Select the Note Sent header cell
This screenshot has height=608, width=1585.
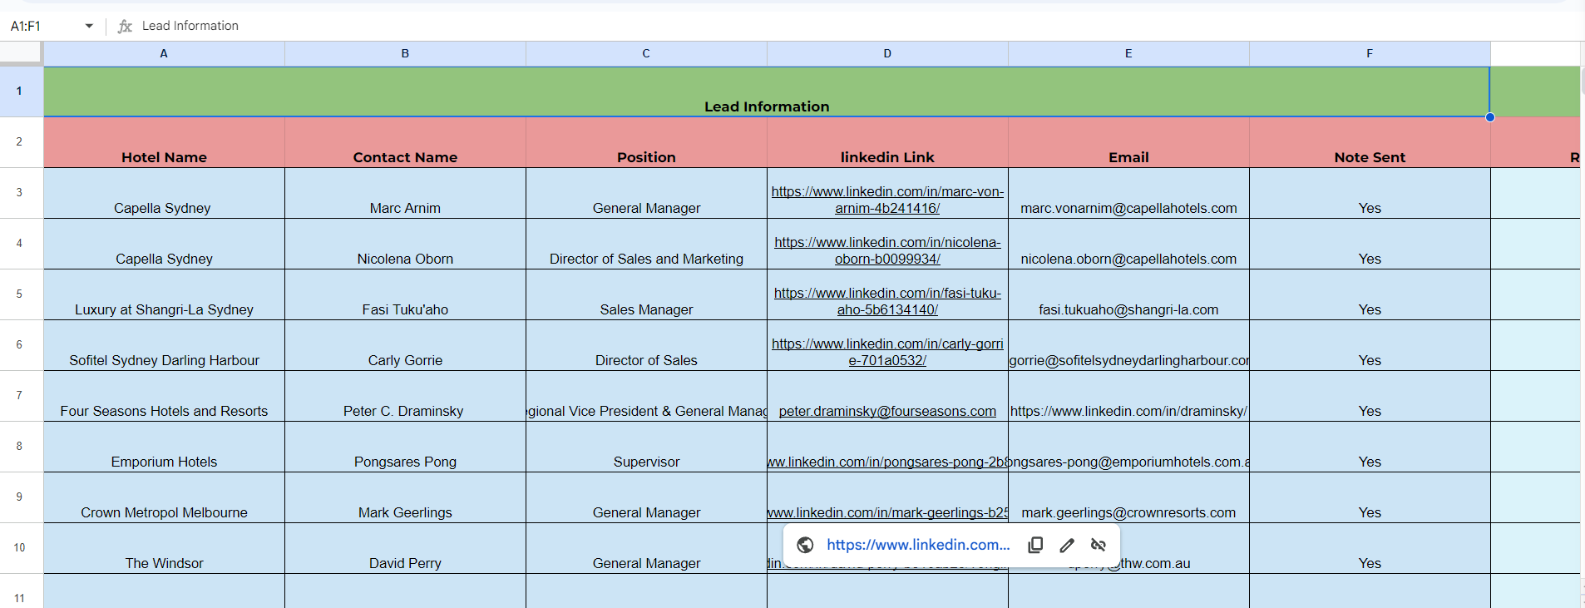(1370, 142)
